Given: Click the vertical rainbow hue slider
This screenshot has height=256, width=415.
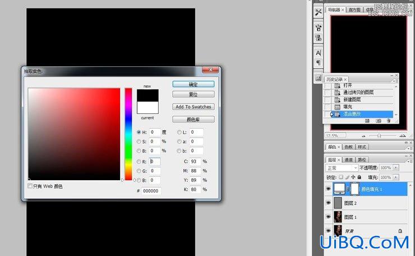Looking at the screenshot, I should click(128, 134).
